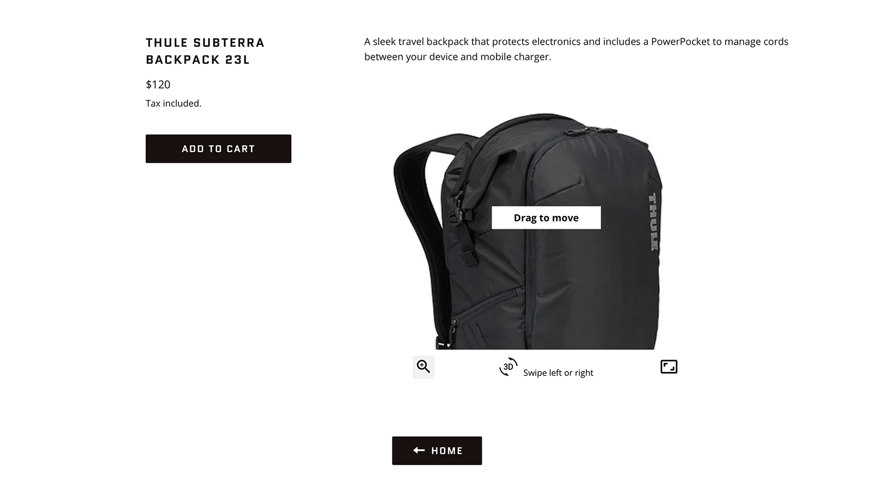Screen dimensions: 873x491
Task: Click the 'Drag to move' overlay label
Action: (546, 218)
